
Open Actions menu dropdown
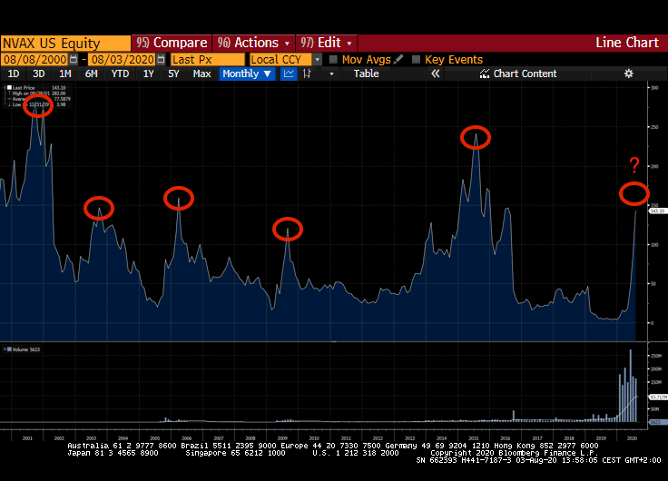coord(253,43)
